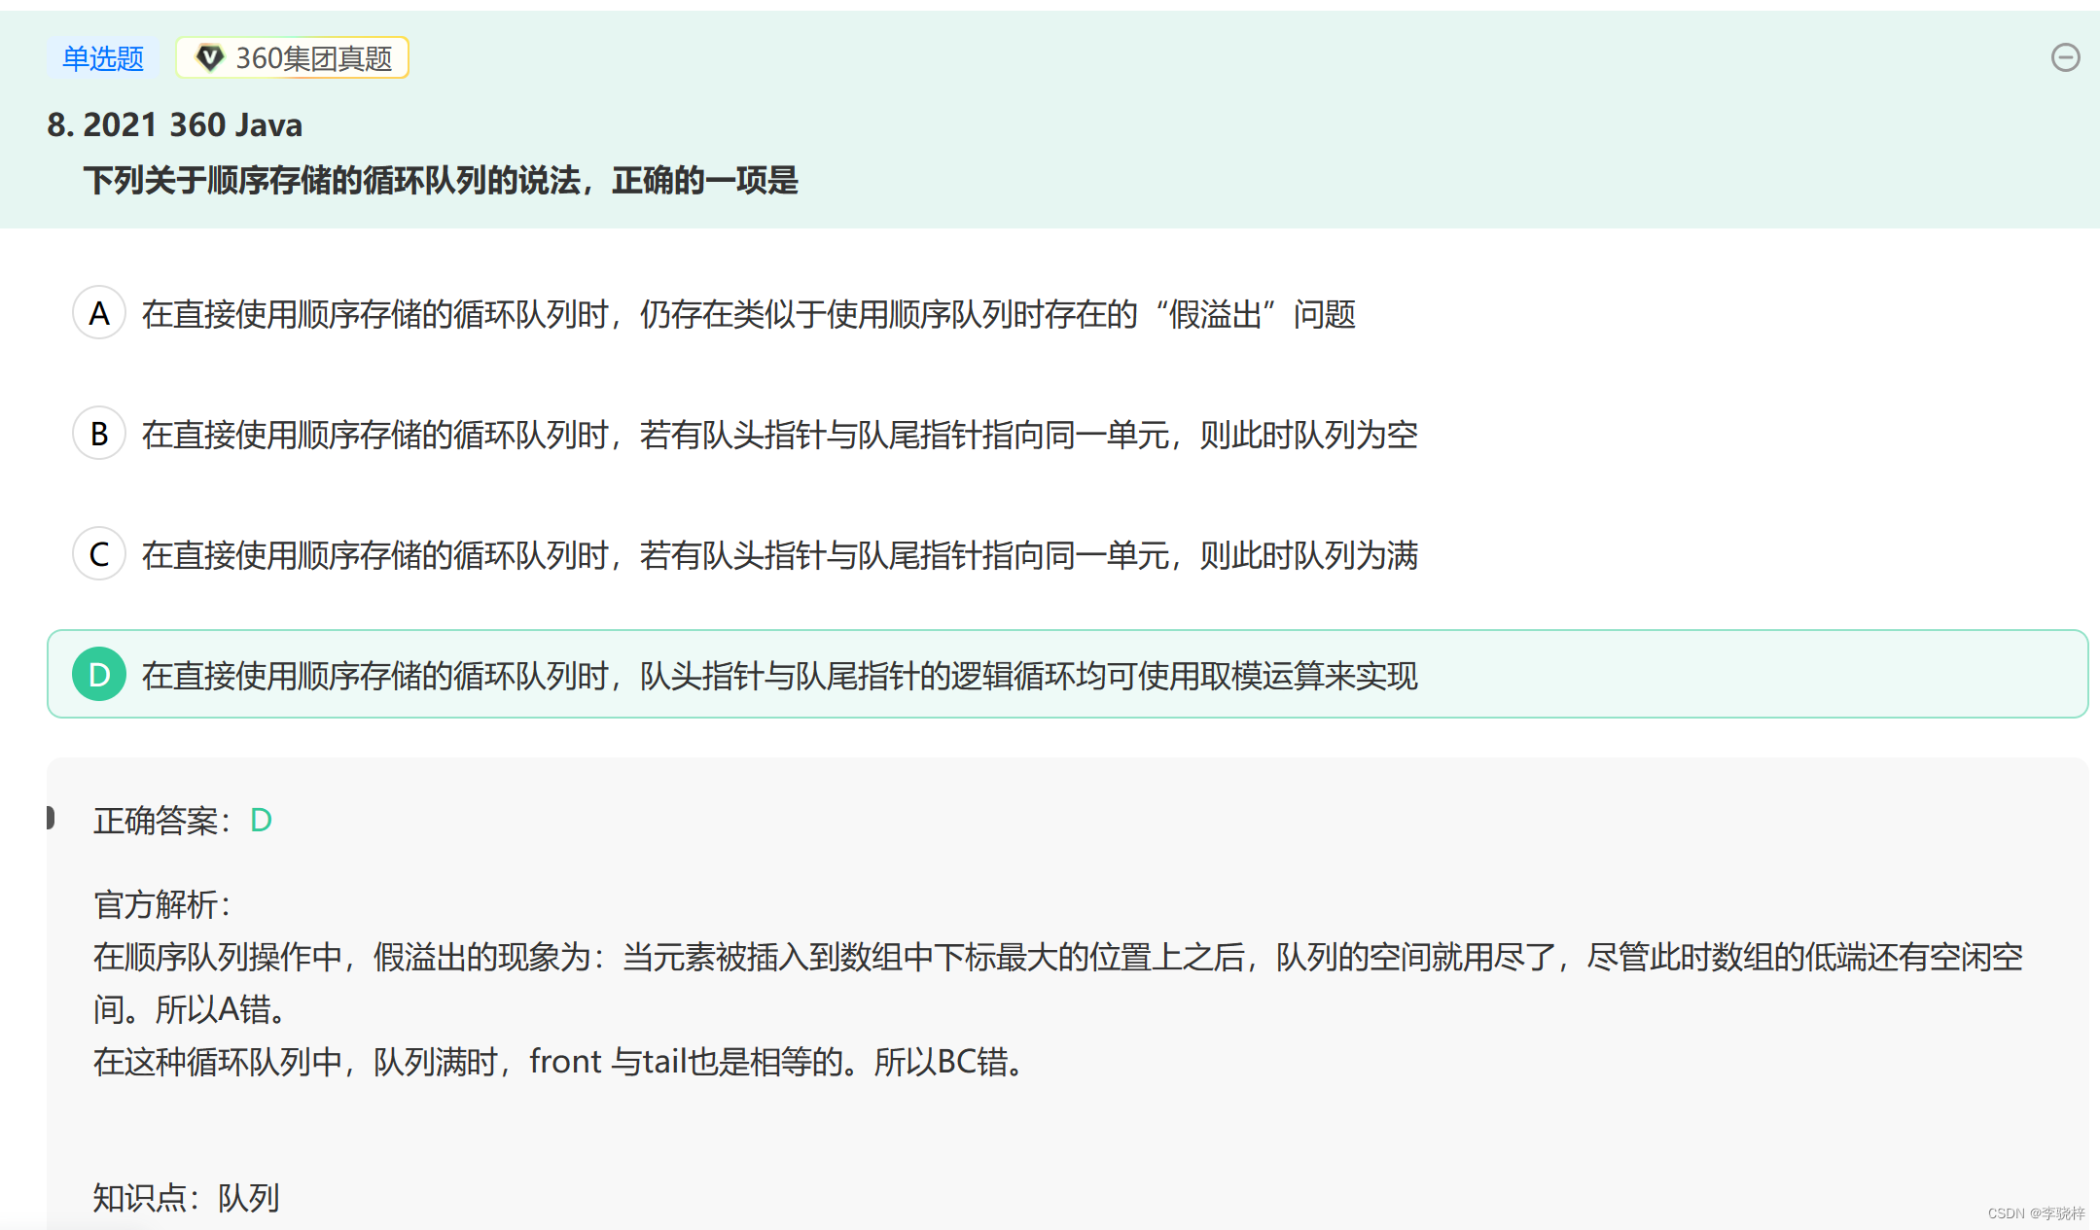The width and height of the screenshot is (2100, 1230).
Task: Click the green correct answer letter D
Action: point(261,821)
